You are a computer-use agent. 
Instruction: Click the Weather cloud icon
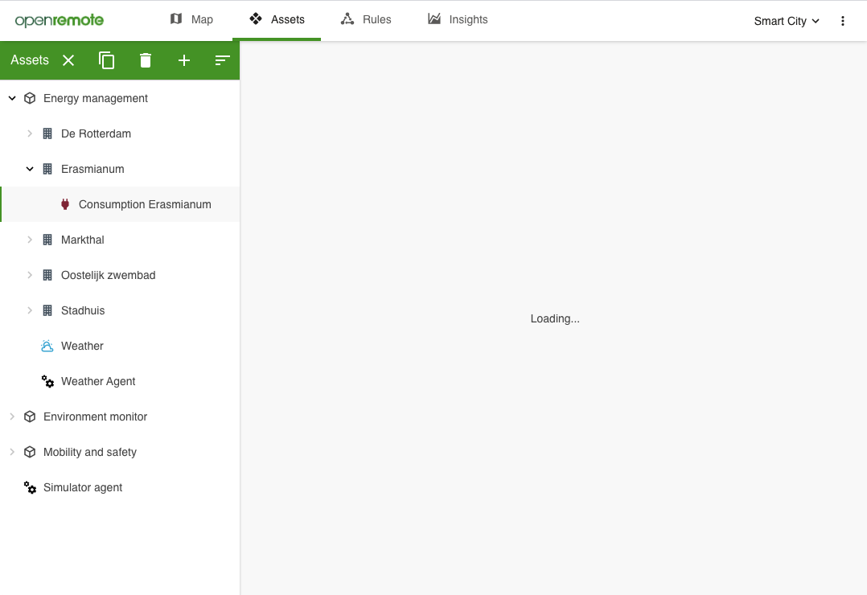tap(47, 347)
